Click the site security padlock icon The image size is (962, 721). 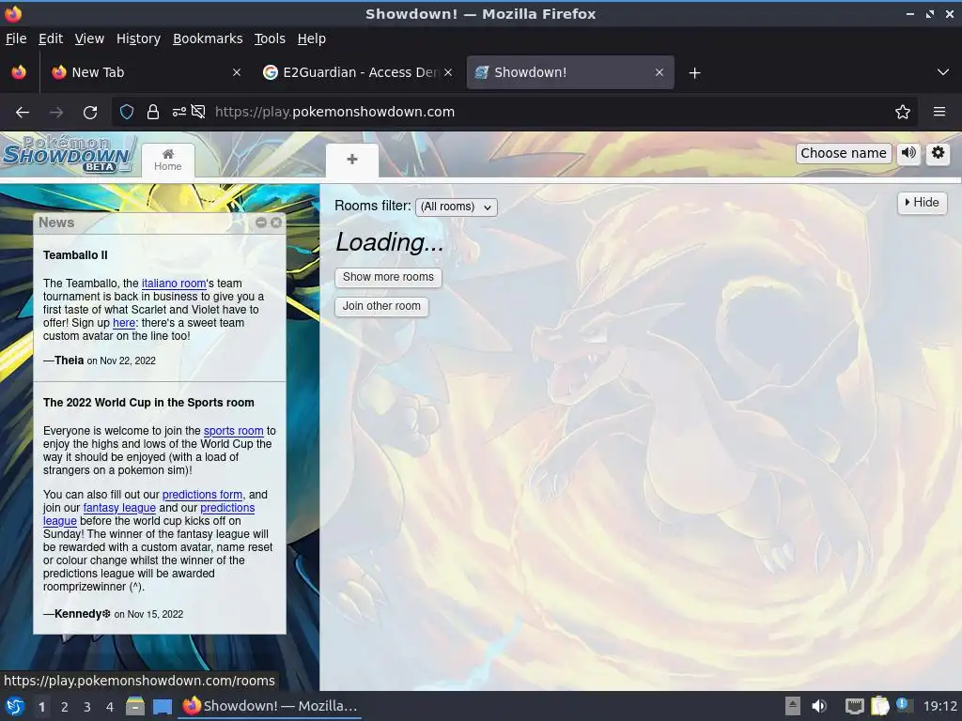point(153,112)
